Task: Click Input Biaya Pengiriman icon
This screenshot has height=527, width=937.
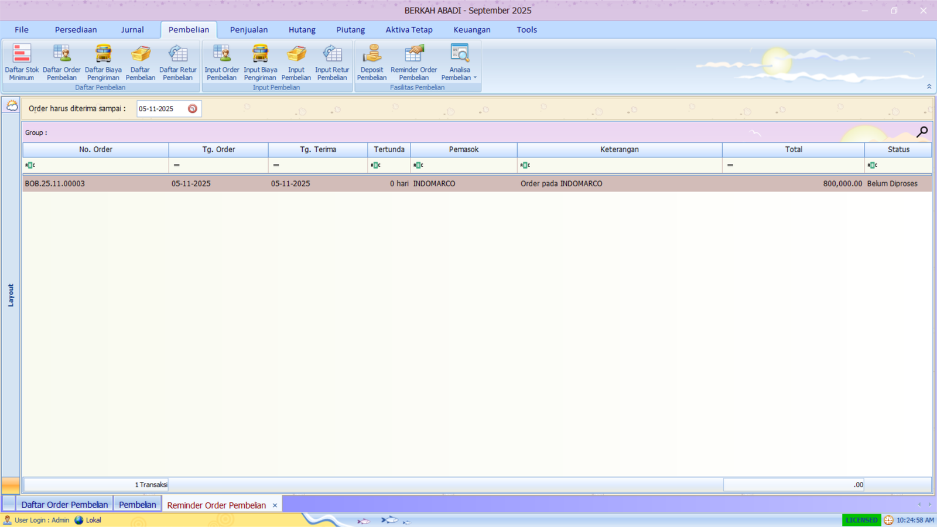Action: coord(260,62)
